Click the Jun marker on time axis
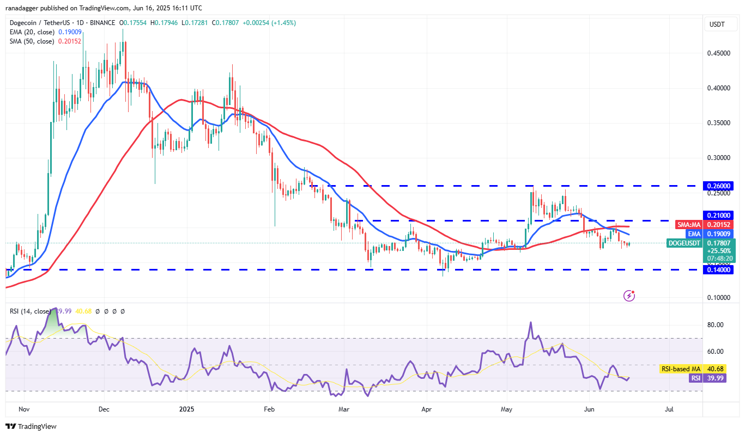The image size is (745, 436). pyautogui.click(x=589, y=408)
